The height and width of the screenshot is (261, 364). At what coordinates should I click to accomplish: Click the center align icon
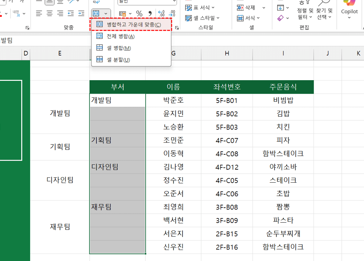pyautogui.click(x=50, y=14)
